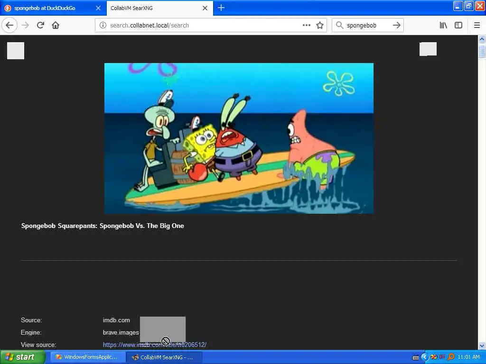
Task: Click the keyboard tray icon
Action: pyautogui.click(x=416, y=357)
